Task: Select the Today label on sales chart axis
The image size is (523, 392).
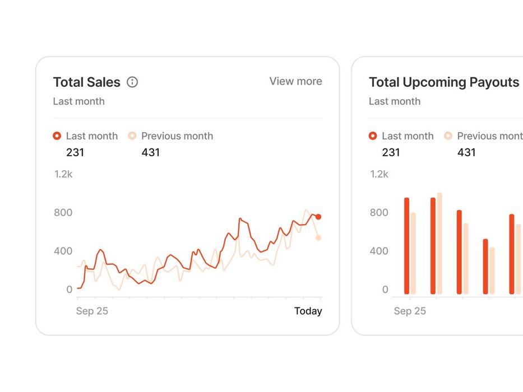Action: (x=308, y=311)
